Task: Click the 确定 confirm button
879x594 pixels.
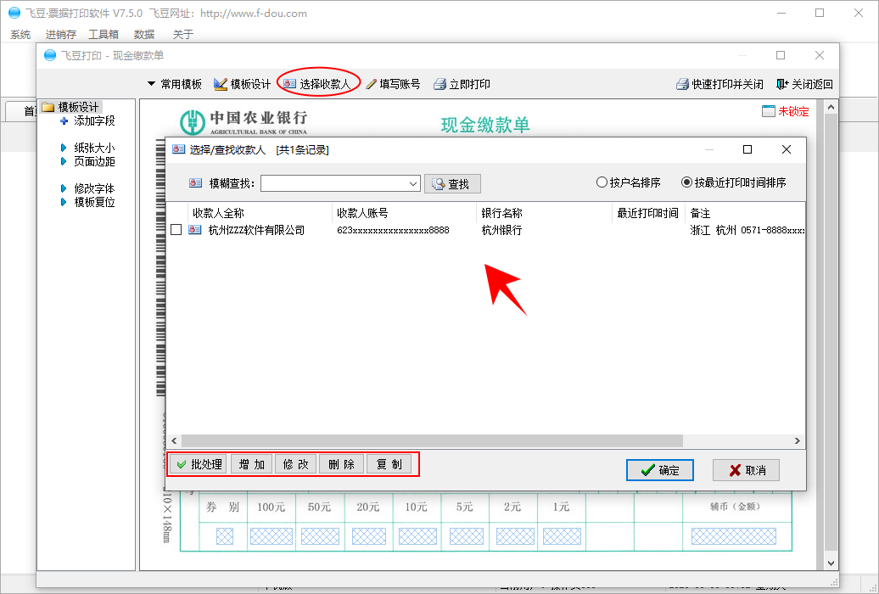Action: (659, 470)
